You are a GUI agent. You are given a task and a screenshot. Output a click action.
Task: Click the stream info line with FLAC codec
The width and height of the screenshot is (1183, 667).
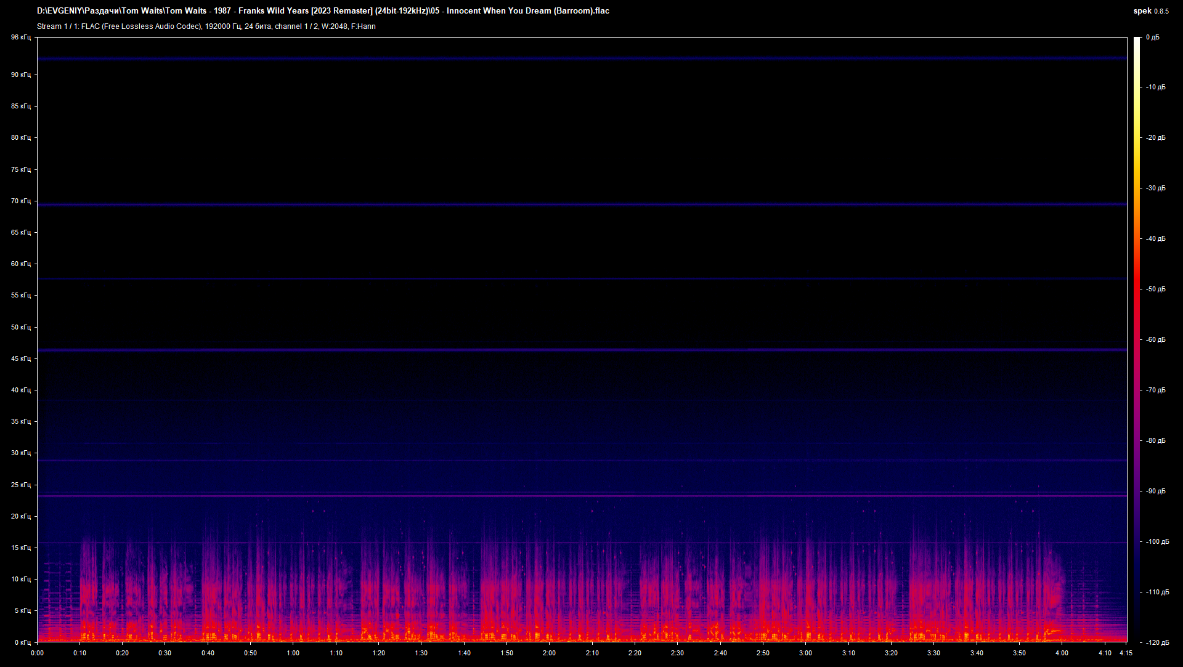[206, 26]
